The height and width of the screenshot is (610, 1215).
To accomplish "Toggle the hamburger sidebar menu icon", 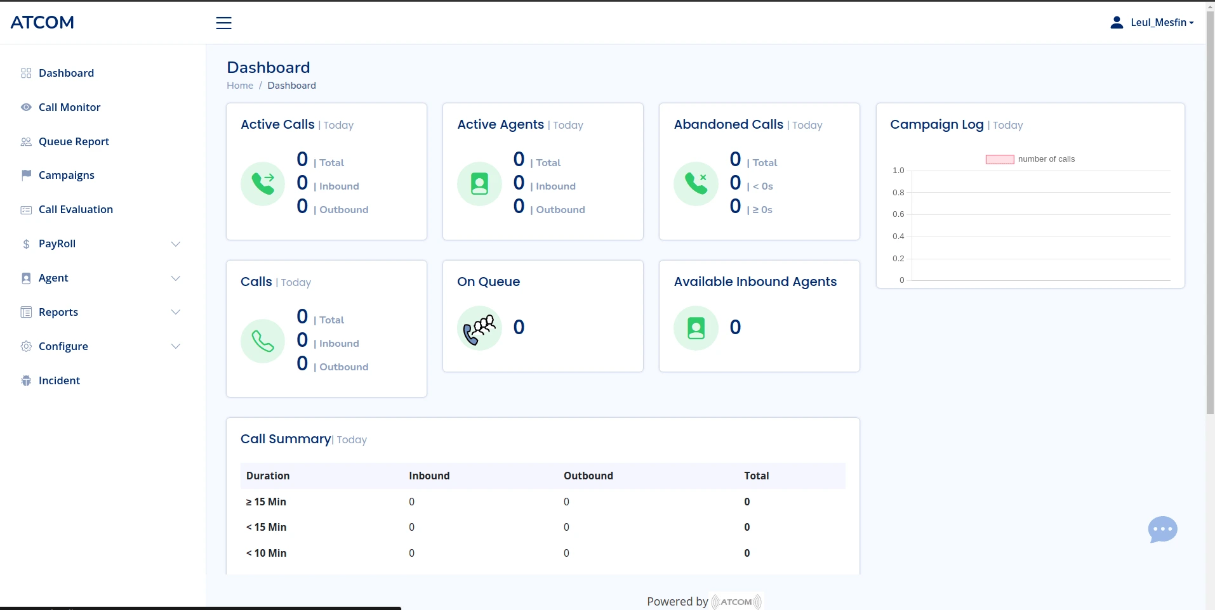I will pos(223,23).
